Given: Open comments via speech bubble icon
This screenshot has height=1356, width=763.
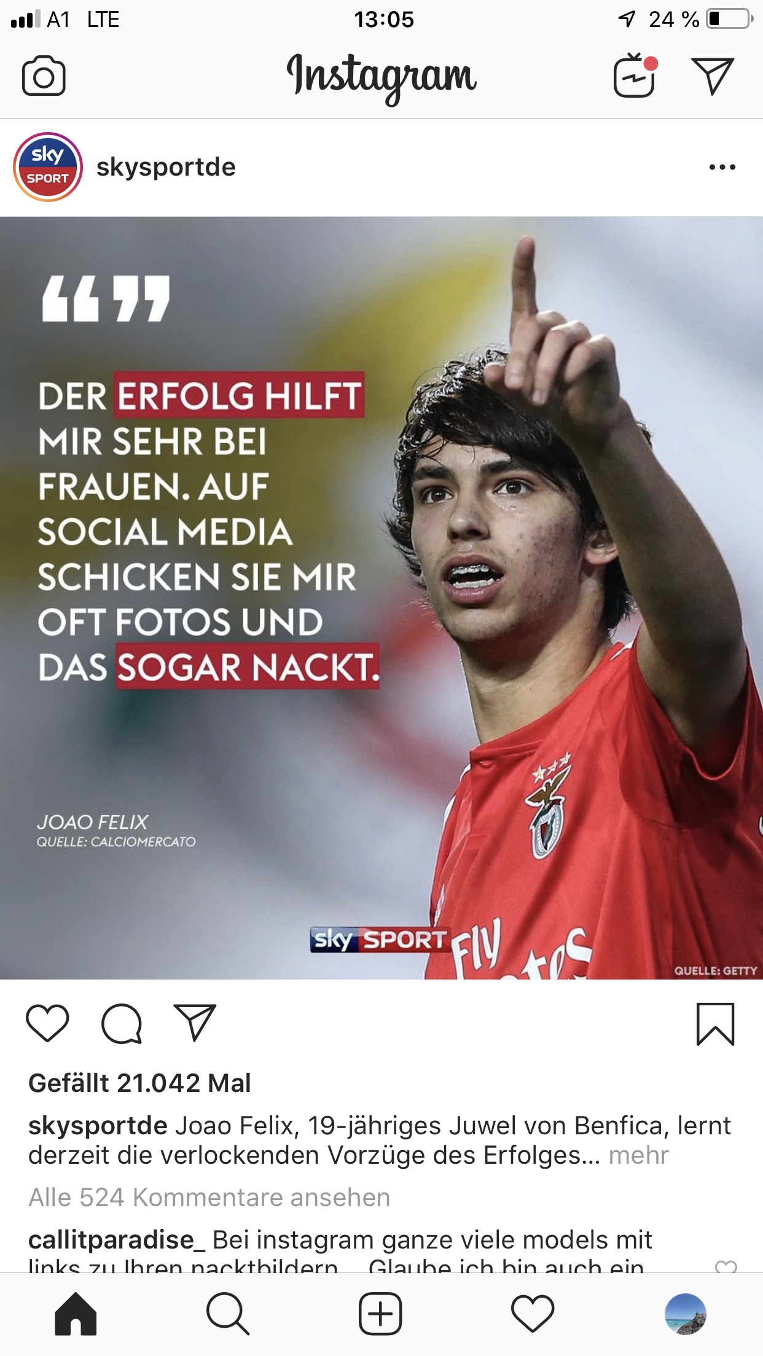Looking at the screenshot, I should (x=122, y=1024).
